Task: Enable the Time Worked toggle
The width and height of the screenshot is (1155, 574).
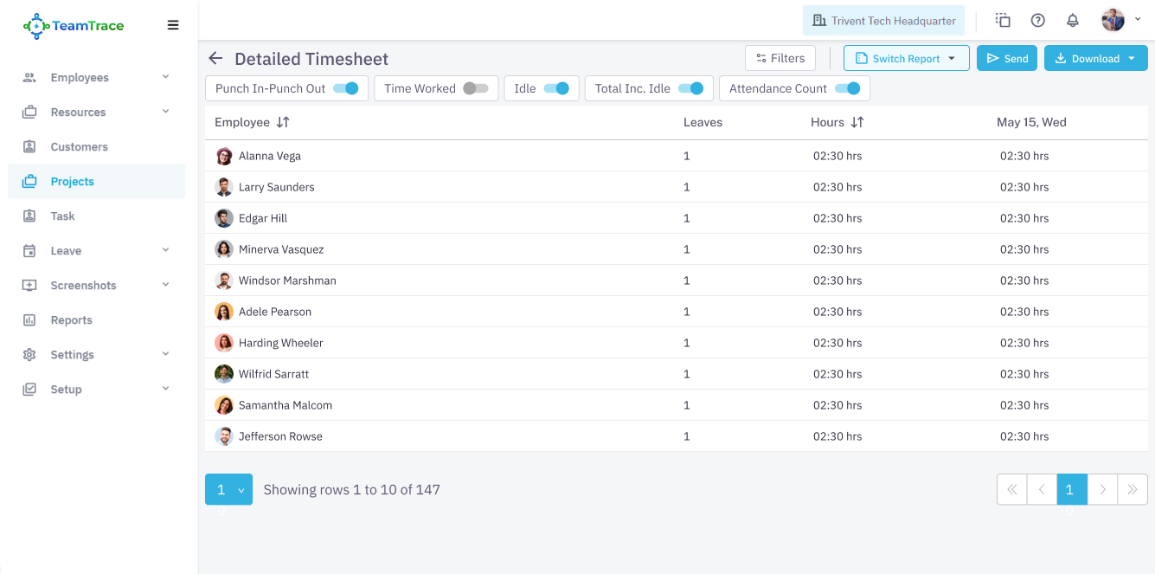Action: click(475, 88)
